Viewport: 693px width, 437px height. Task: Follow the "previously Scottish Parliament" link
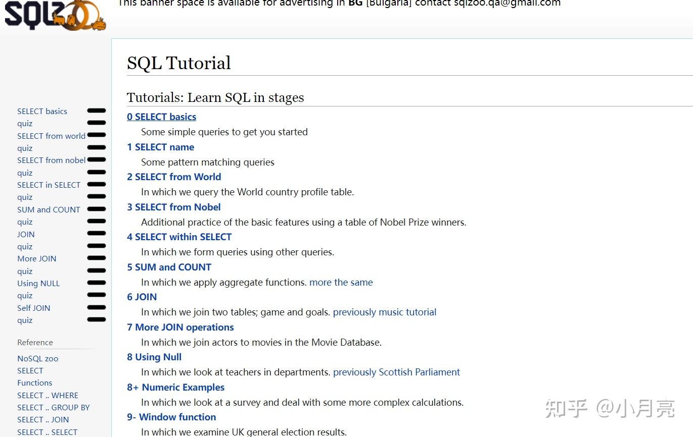[396, 372]
